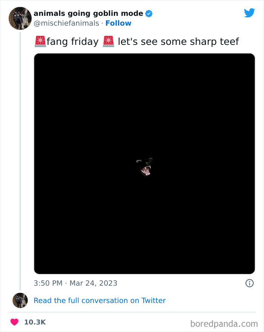264x332 pixels.
Task: Click the cat's fangs in the photo
Action: (x=146, y=169)
